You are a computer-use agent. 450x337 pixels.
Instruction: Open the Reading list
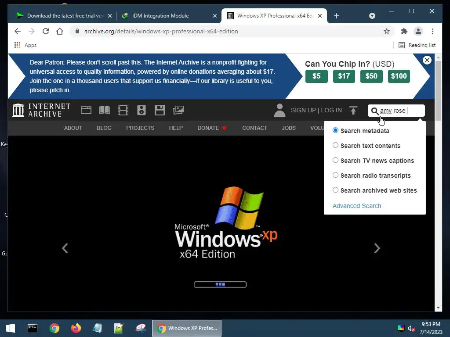(x=417, y=45)
